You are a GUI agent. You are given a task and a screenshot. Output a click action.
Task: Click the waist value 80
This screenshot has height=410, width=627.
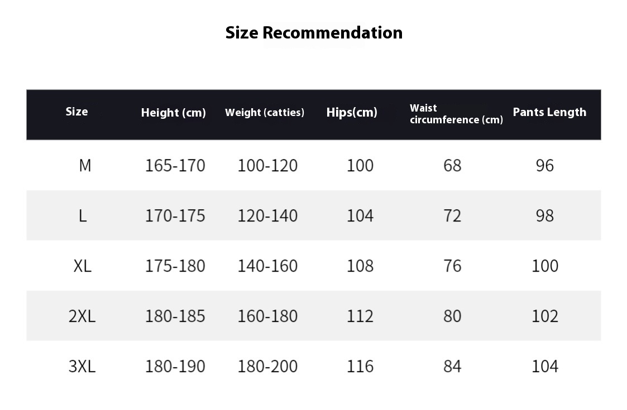[452, 316]
